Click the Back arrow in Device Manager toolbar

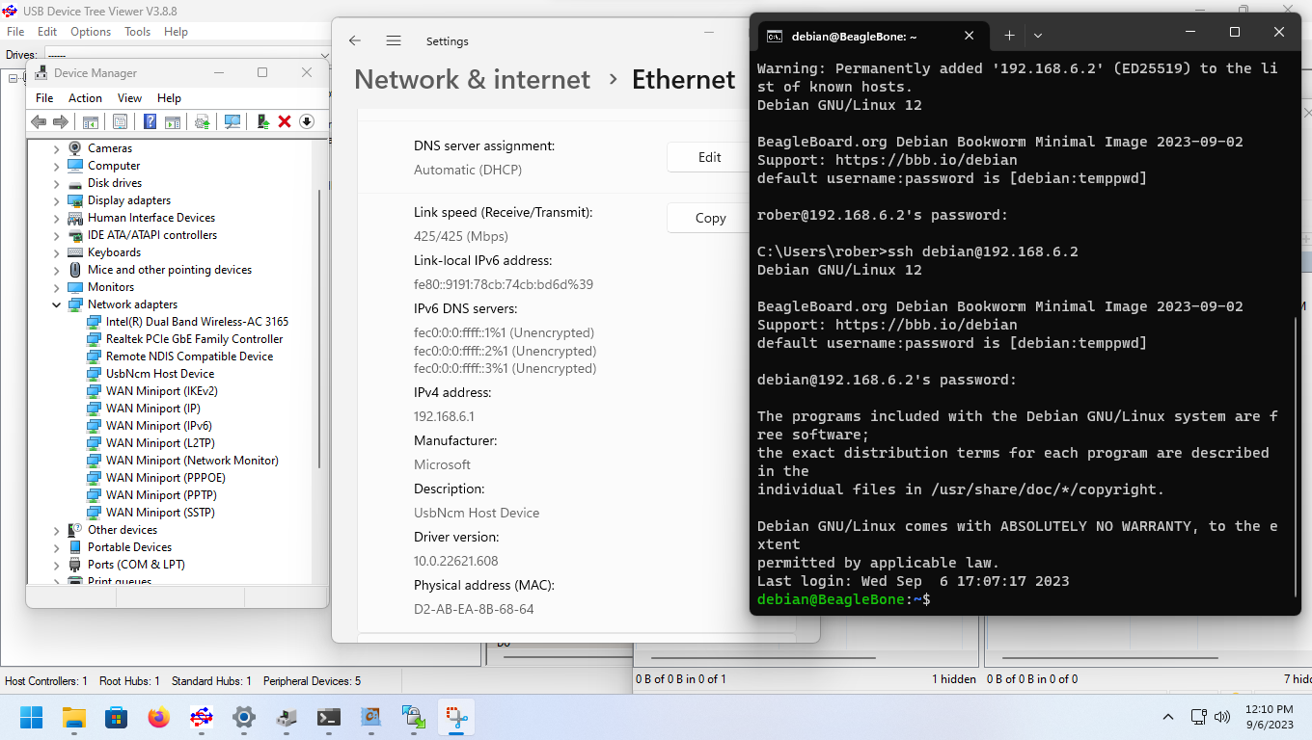(39, 121)
